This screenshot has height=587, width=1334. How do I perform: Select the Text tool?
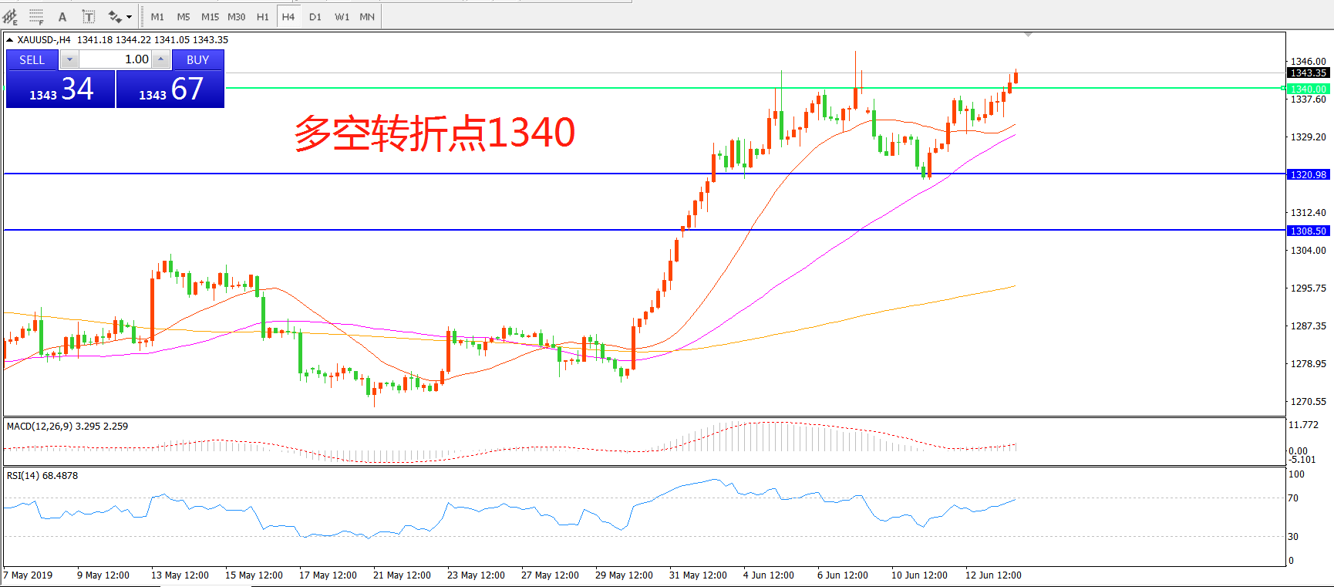point(62,16)
